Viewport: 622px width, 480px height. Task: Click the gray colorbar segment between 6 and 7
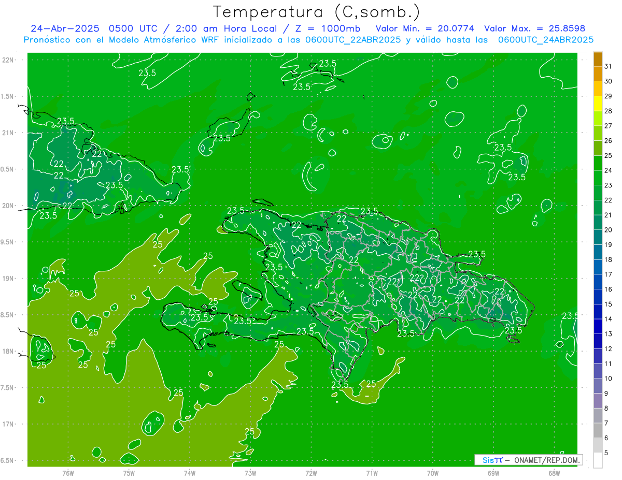click(x=598, y=431)
